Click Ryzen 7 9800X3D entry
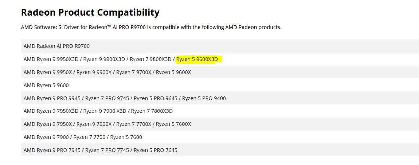This screenshot has width=419, height=165. tap(150, 59)
